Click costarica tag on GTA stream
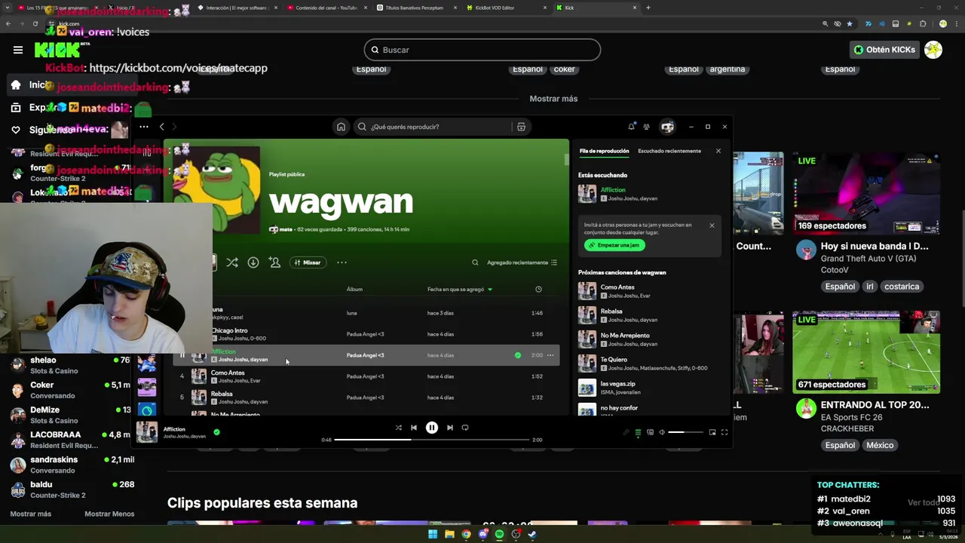 point(902,287)
